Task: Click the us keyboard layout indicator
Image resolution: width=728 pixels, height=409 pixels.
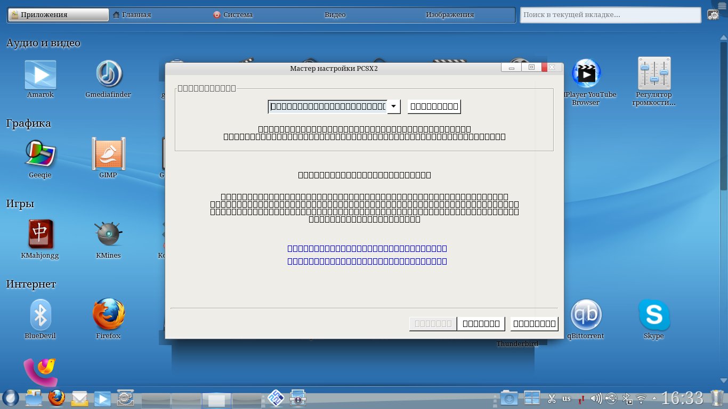Action: 567,398
